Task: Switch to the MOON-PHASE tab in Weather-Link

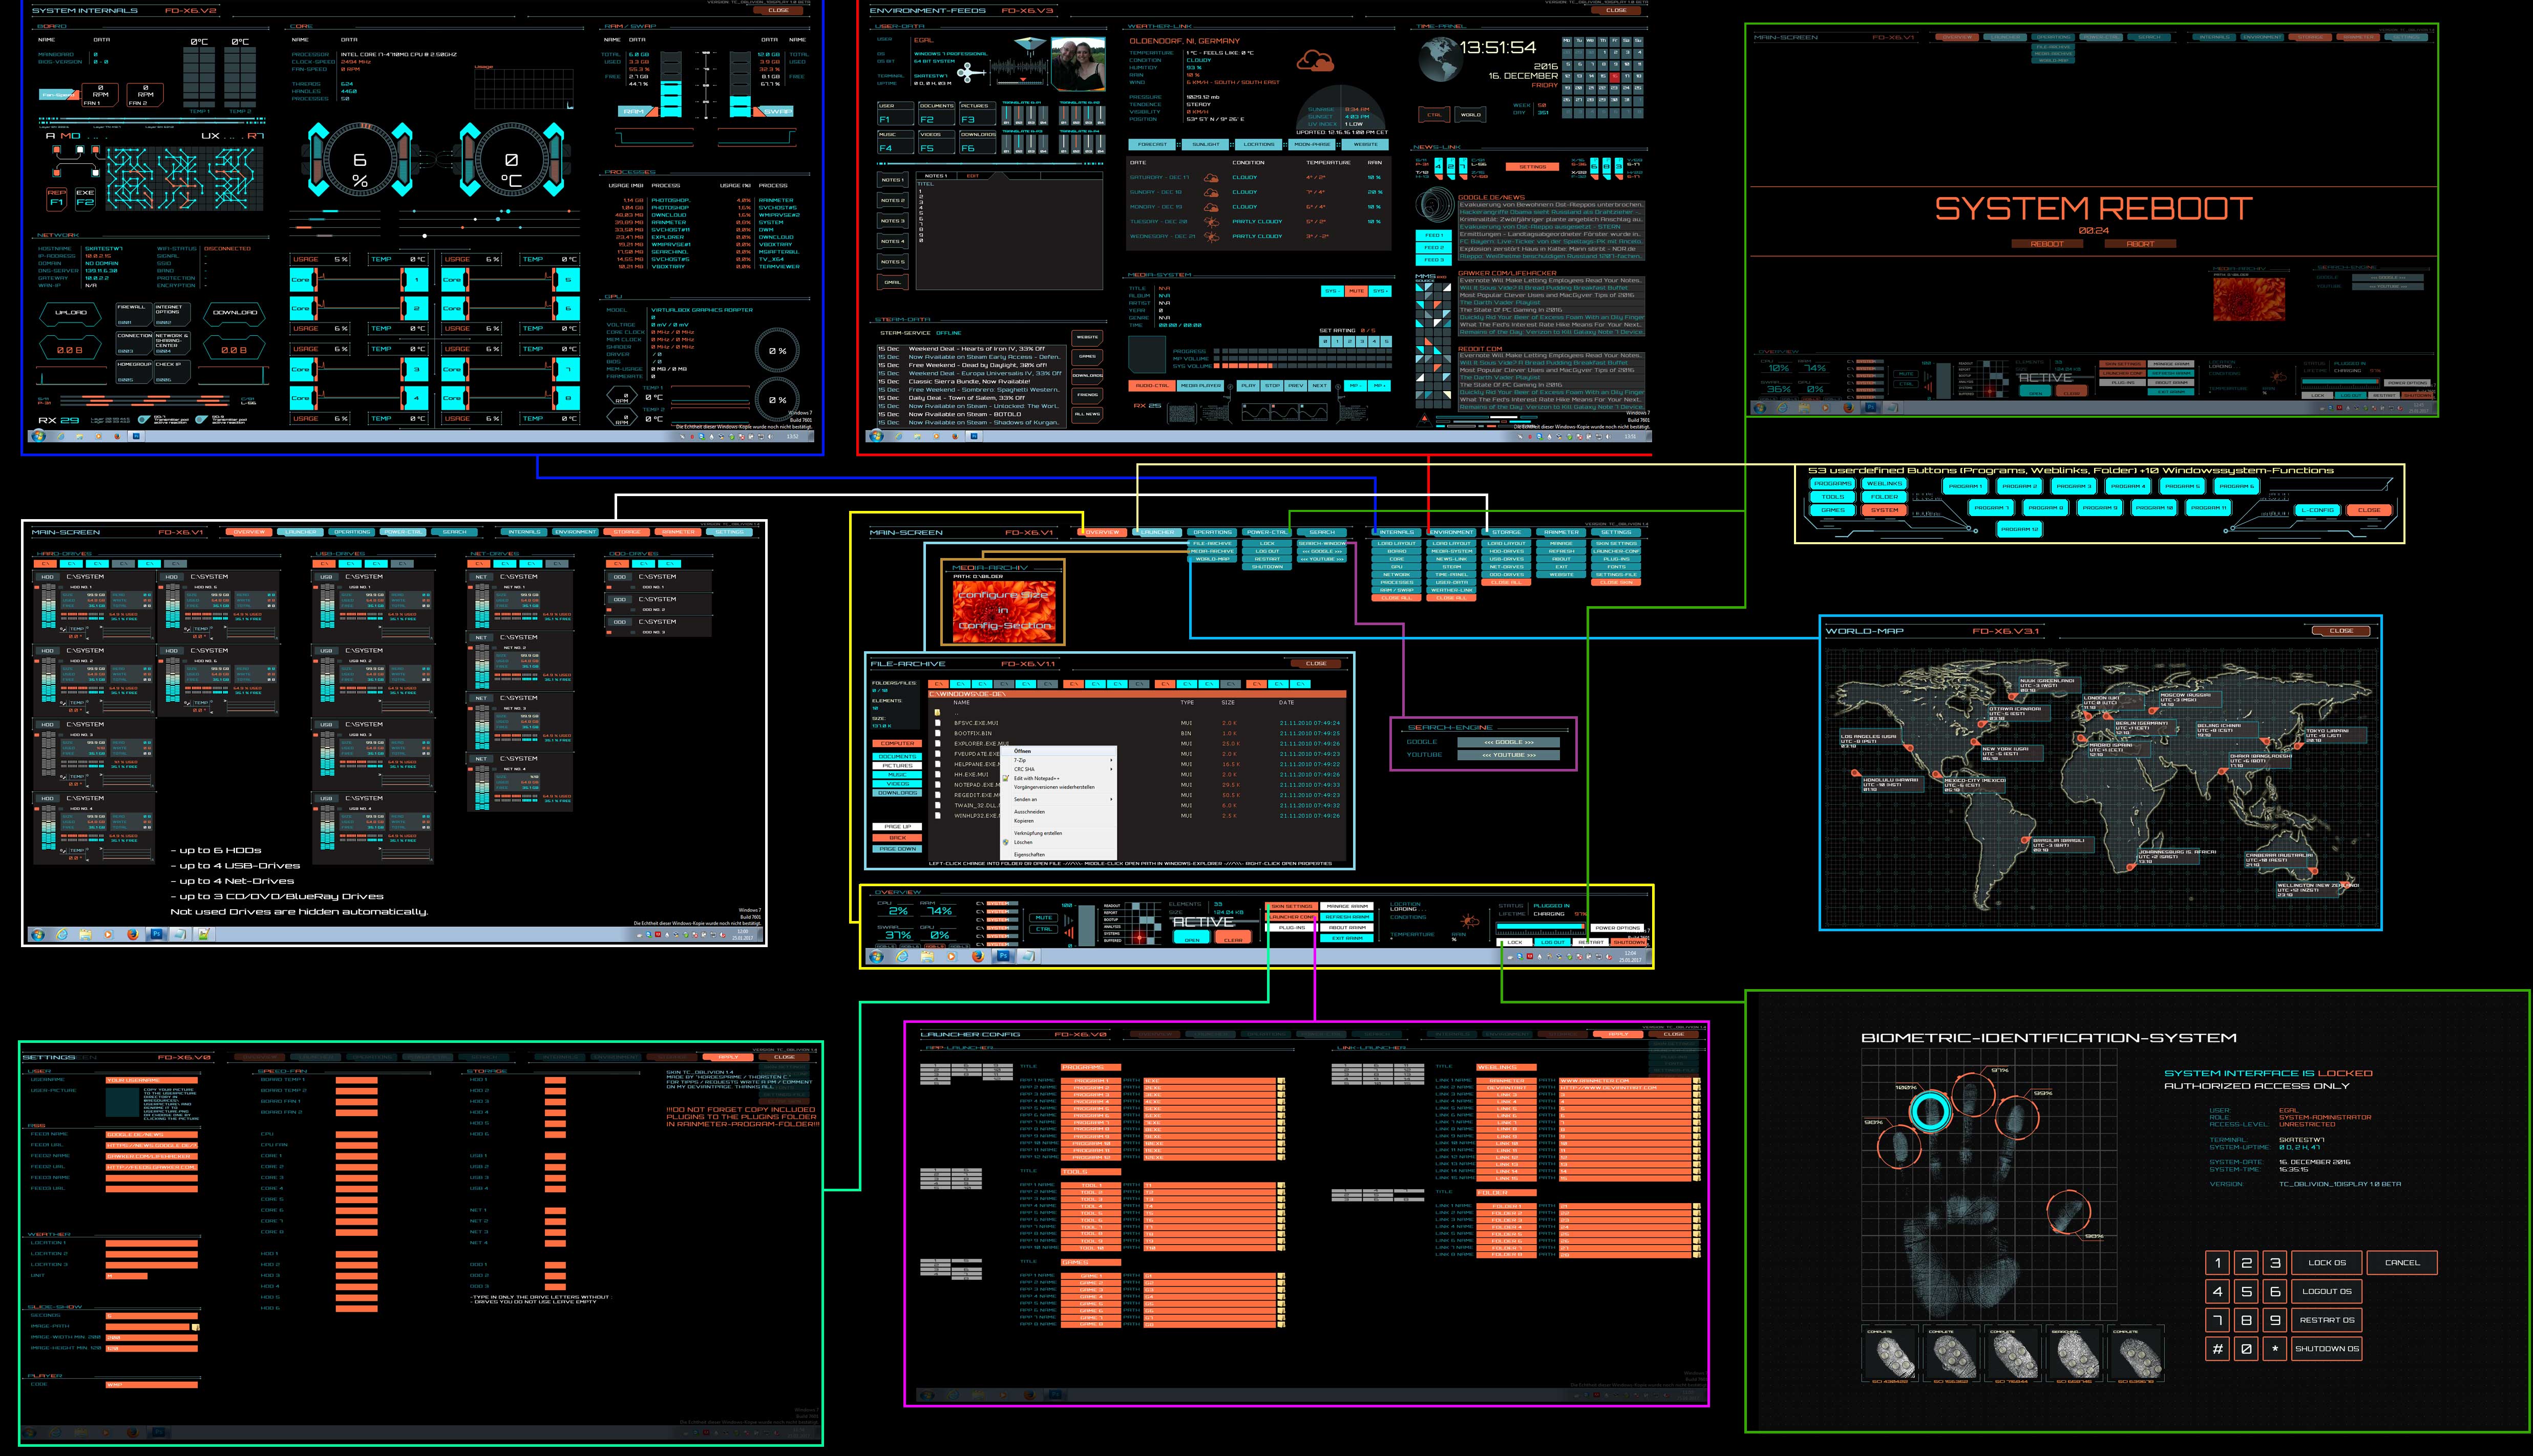Action: pyautogui.click(x=1313, y=144)
